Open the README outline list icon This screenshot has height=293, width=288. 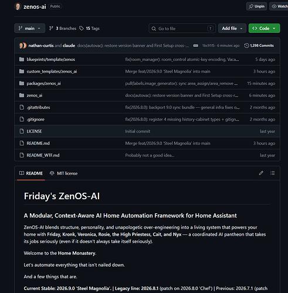click(x=272, y=173)
